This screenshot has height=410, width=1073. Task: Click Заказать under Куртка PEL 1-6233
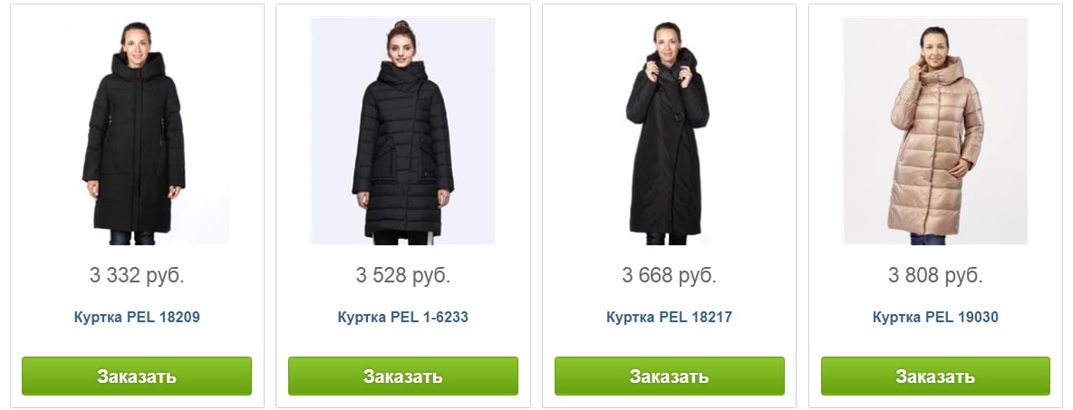click(403, 376)
